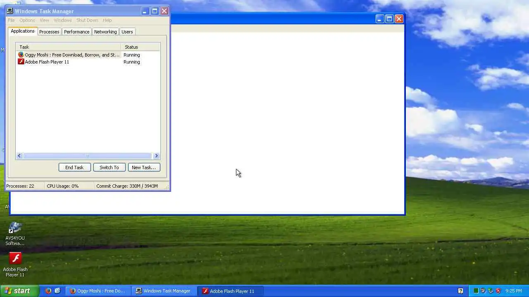Image resolution: width=529 pixels, height=297 pixels.
Task: Switch to Oggy Moshi Firefox taskbar button
Action: click(x=98, y=291)
